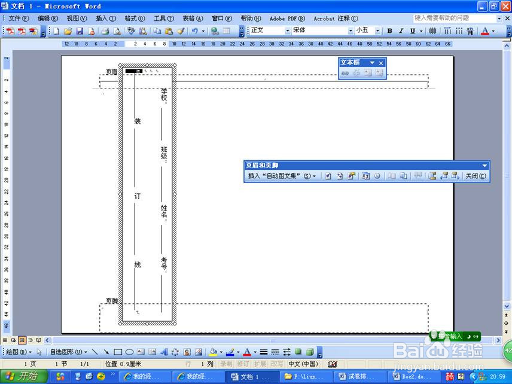Paste from clipboard using the paste icon
This screenshot has width=512, height=384.
[x=169, y=31]
